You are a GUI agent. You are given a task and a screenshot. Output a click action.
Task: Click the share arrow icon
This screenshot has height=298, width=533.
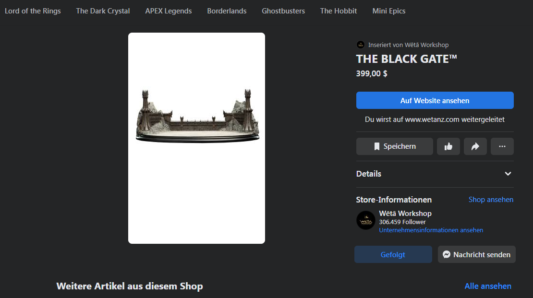[x=475, y=146]
